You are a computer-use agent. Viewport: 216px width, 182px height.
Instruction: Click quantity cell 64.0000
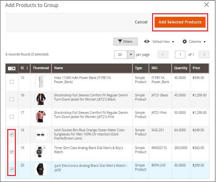click(x=180, y=130)
